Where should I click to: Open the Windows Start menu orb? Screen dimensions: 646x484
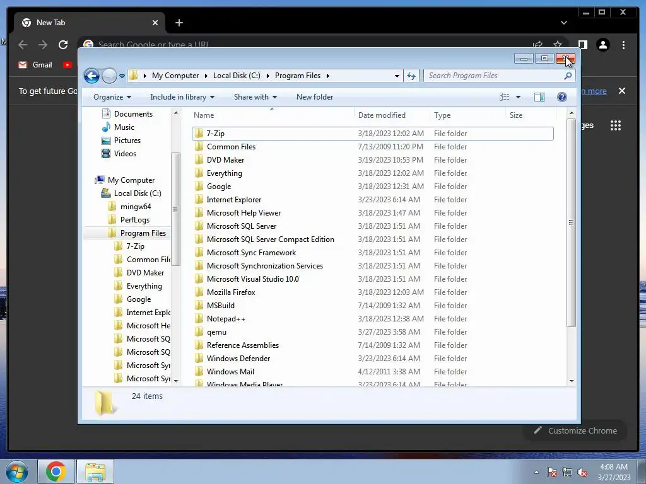[x=17, y=471]
